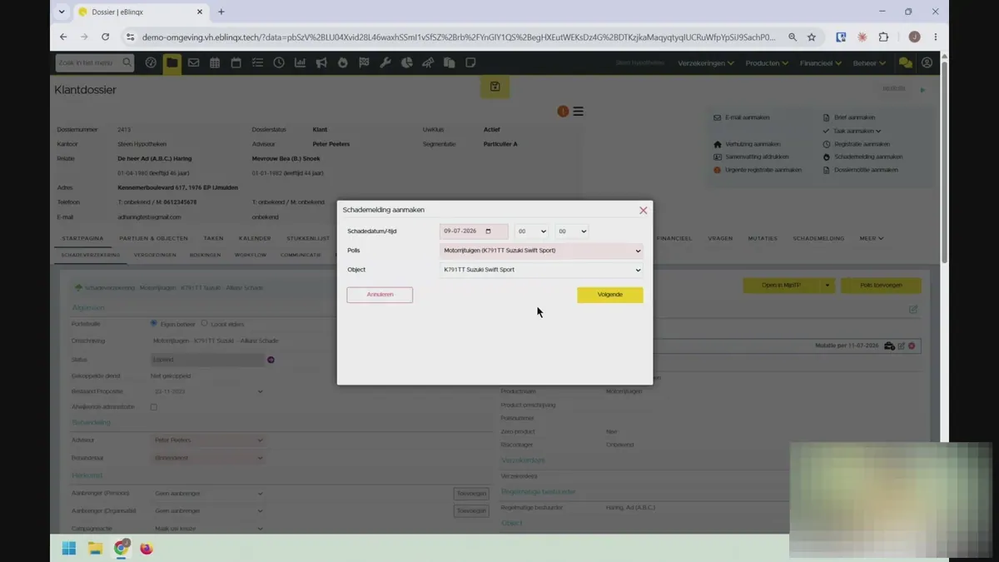The height and width of the screenshot is (562, 999).
Task: Select the Eigen beheer radio button
Action: (154, 323)
